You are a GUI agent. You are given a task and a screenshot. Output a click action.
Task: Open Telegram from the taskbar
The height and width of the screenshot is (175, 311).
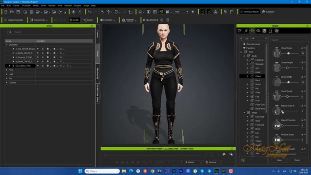(209, 171)
